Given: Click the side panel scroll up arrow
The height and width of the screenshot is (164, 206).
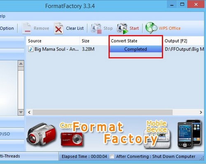Looking at the screenshot, I should coord(21,64).
